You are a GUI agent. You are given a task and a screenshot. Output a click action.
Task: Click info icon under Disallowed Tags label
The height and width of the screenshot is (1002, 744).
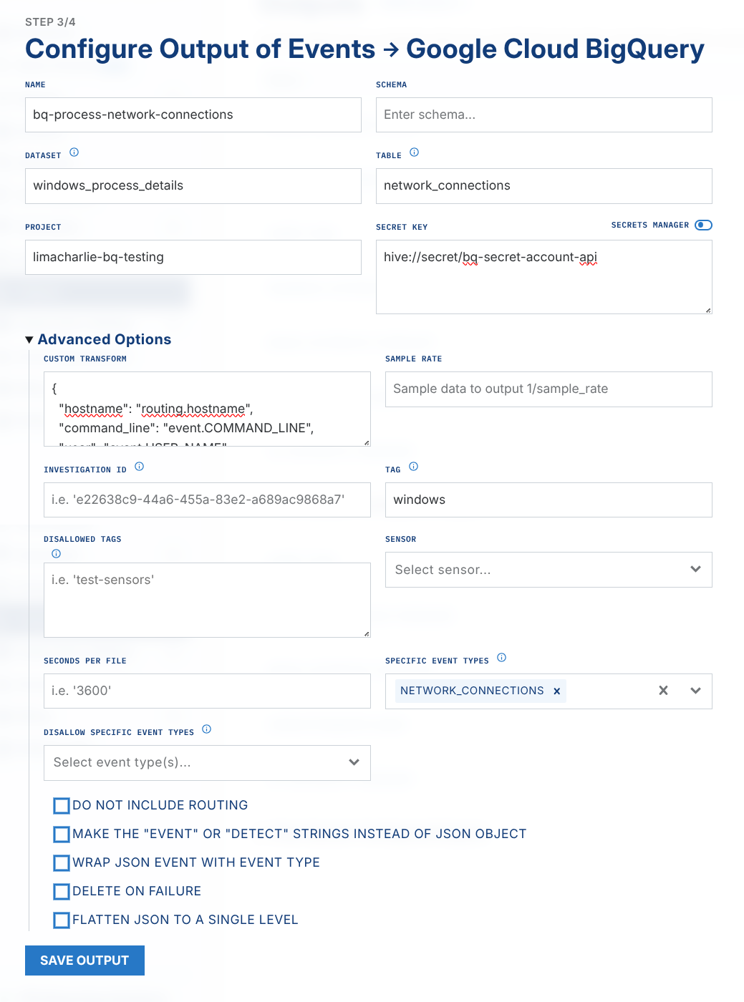56,554
